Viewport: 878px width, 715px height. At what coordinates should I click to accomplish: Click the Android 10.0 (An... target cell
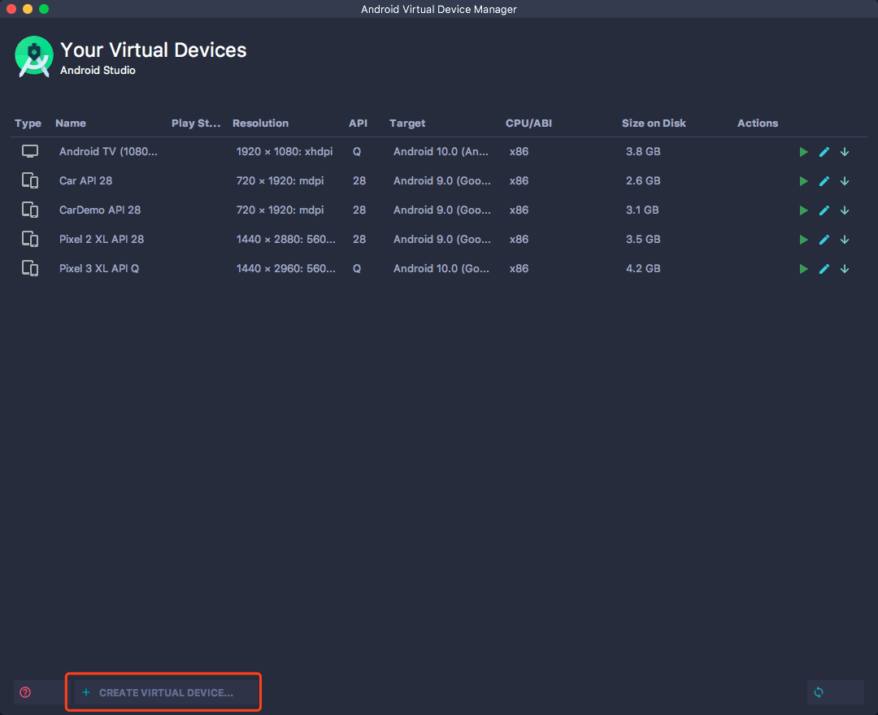[441, 152]
